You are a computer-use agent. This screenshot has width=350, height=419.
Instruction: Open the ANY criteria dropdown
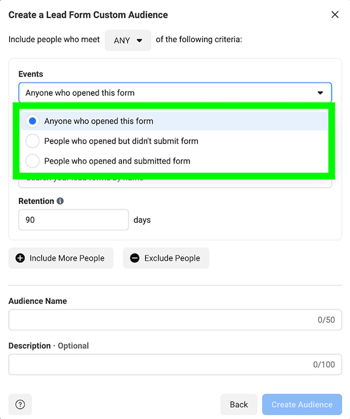[x=128, y=40]
